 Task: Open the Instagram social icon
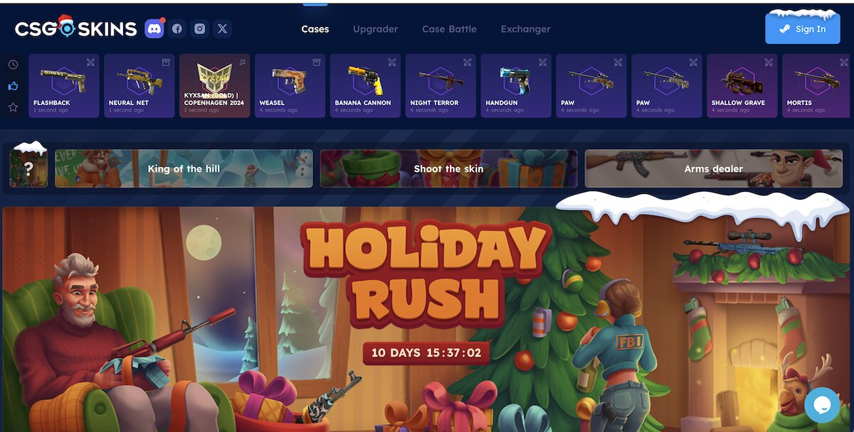tap(200, 29)
